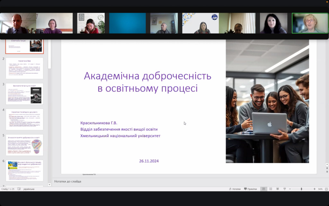
Task: Click the zoom slider handle
Action: (301, 189)
